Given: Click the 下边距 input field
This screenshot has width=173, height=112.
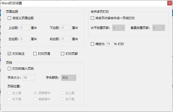Looking at the screenshot, I should click(66, 28).
